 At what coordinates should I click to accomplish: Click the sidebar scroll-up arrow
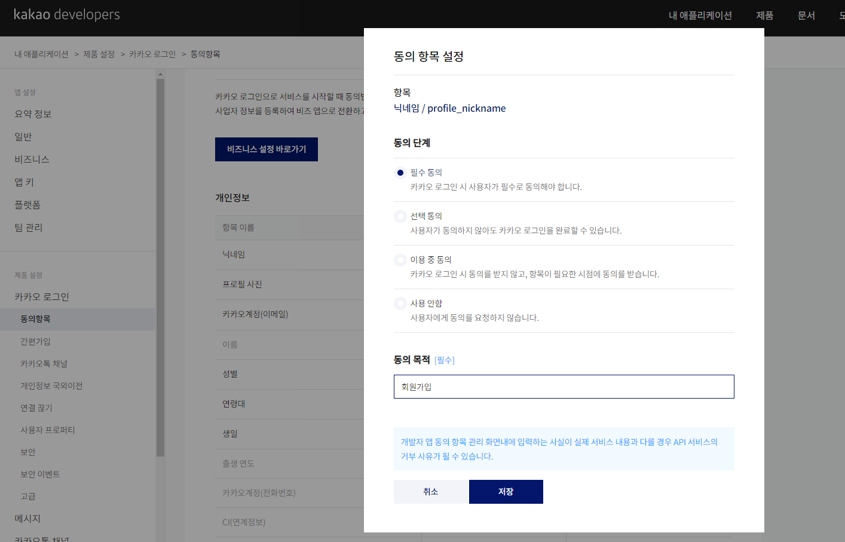tap(160, 74)
